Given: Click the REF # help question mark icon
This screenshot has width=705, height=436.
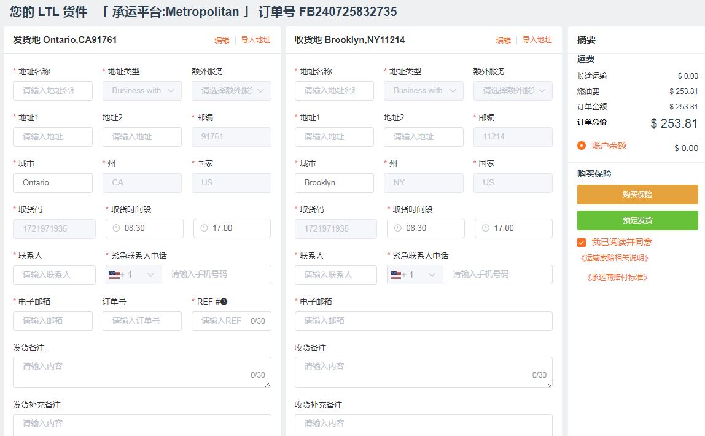Looking at the screenshot, I should tap(224, 302).
